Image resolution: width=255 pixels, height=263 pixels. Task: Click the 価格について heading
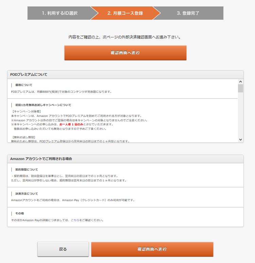[x=24, y=85]
